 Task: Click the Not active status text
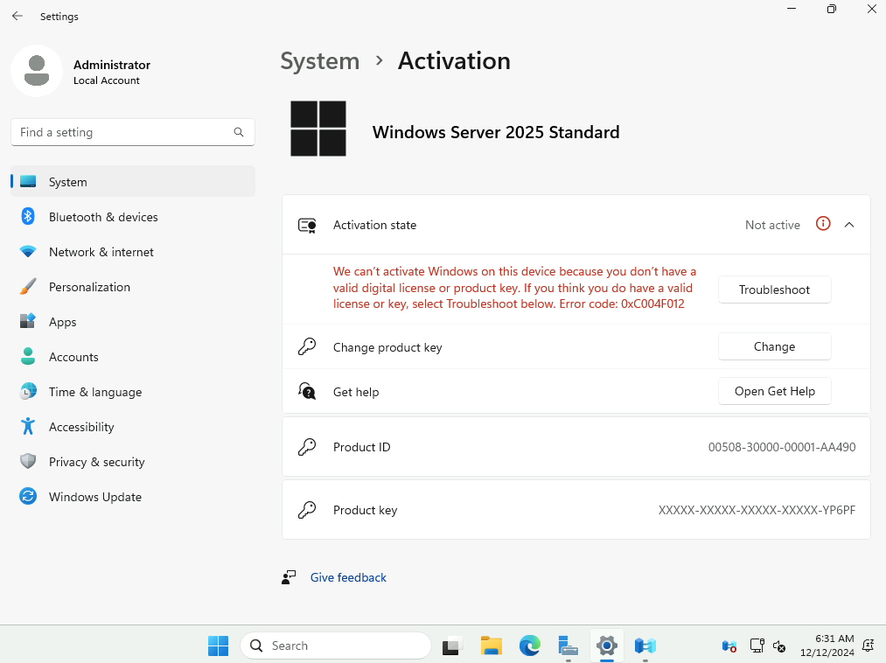[x=772, y=225]
